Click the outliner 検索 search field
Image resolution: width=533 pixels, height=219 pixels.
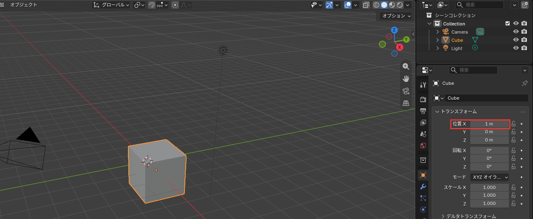pyautogui.click(x=480, y=5)
